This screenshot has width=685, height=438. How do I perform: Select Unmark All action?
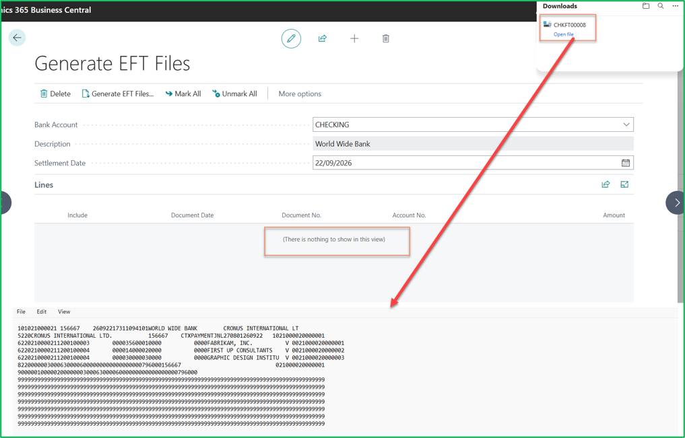(234, 94)
